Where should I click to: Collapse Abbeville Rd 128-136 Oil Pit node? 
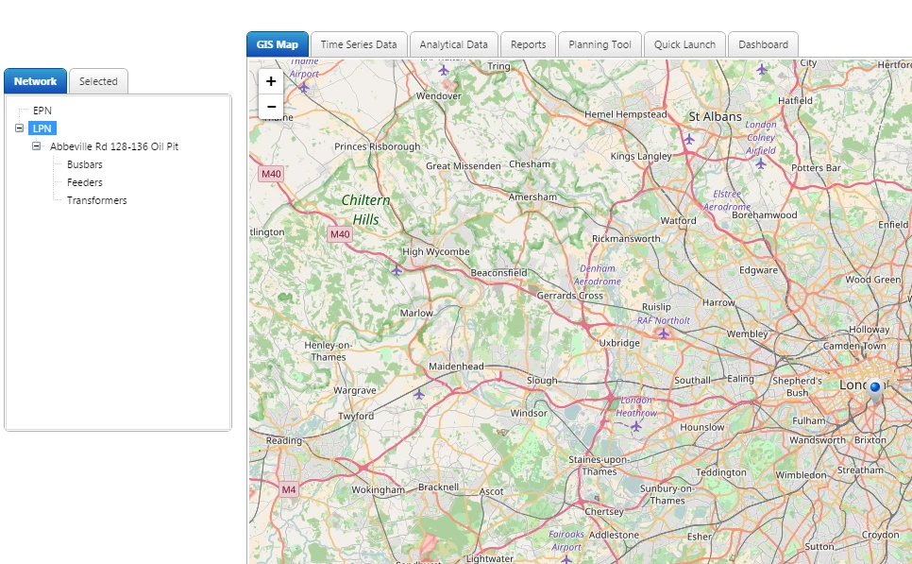point(36,146)
